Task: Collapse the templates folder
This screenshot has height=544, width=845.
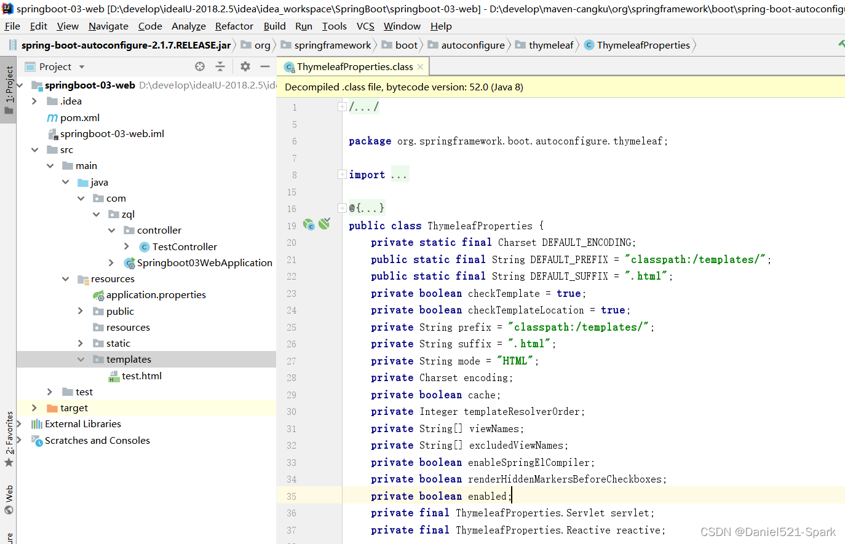Action: pyautogui.click(x=81, y=359)
